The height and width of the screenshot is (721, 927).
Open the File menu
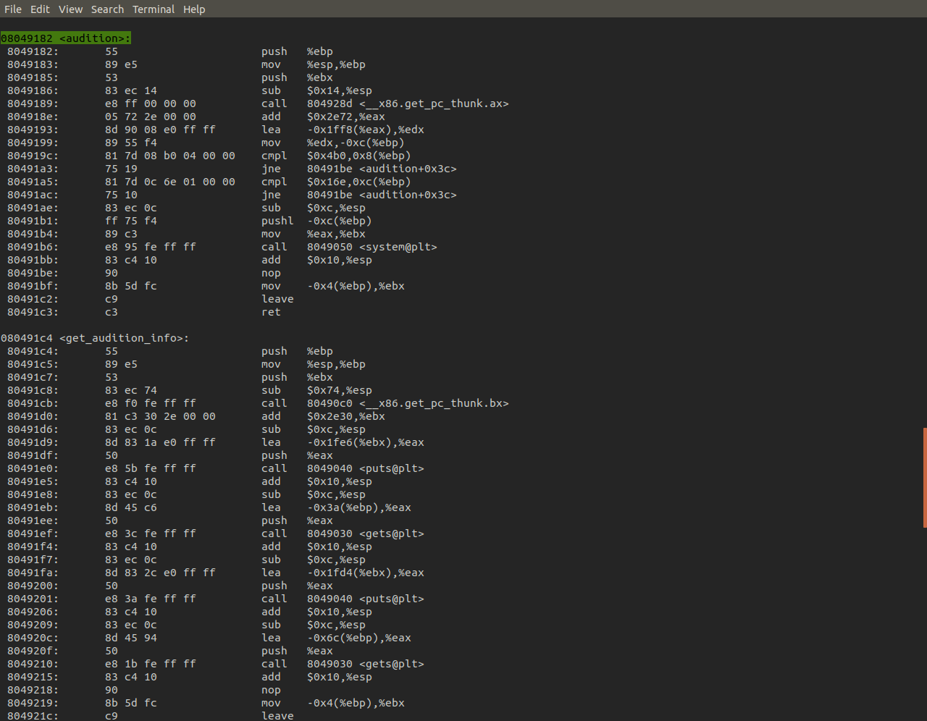(x=12, y=9)
